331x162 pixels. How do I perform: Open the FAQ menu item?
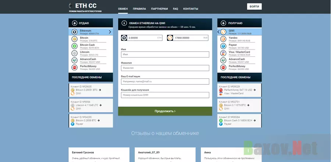point(175,9)
